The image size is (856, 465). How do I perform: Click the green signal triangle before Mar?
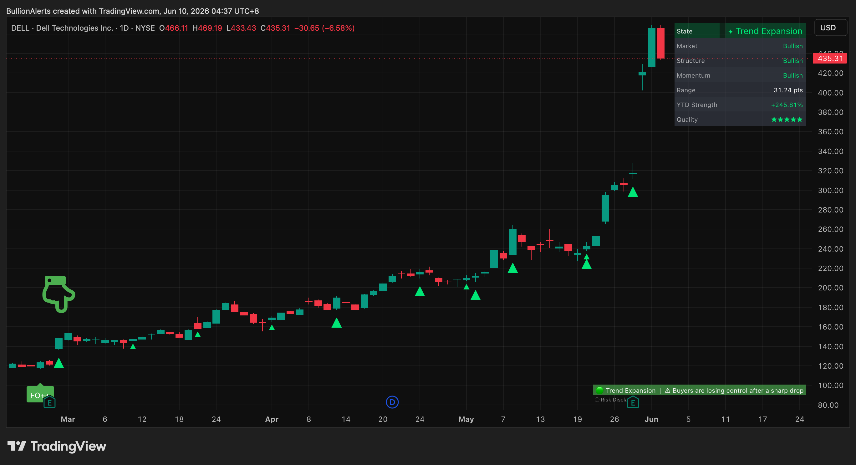click(59, 363)
